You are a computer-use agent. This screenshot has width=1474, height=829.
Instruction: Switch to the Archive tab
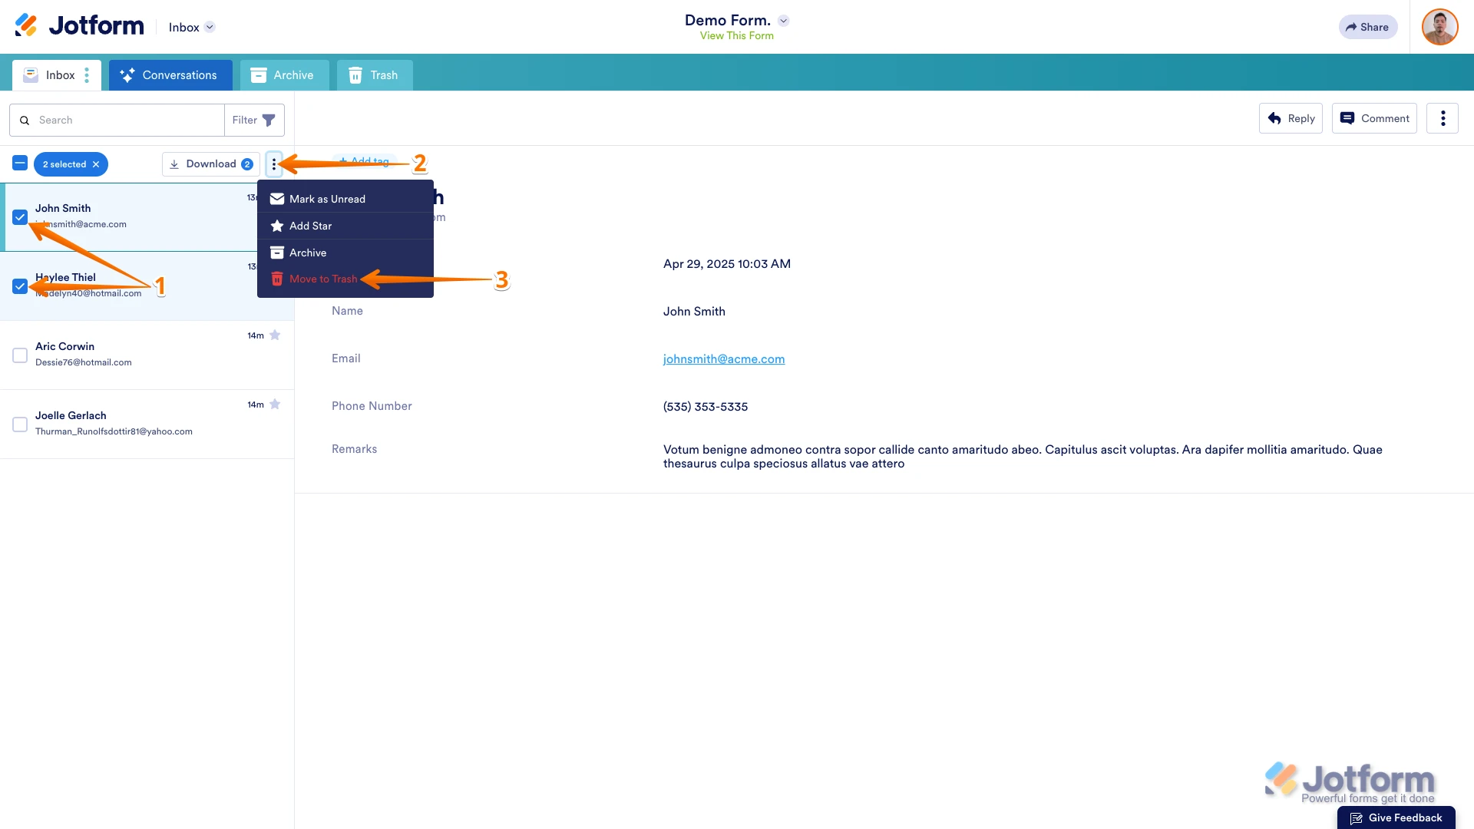(x=284, y=74)
